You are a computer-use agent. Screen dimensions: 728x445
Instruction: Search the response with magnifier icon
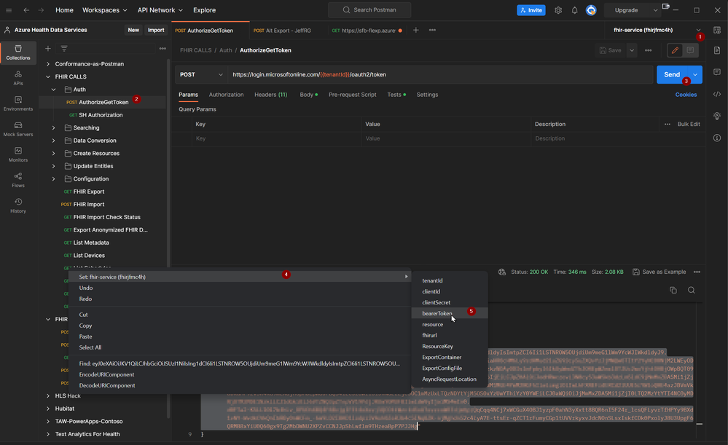(x=692, y=290)
